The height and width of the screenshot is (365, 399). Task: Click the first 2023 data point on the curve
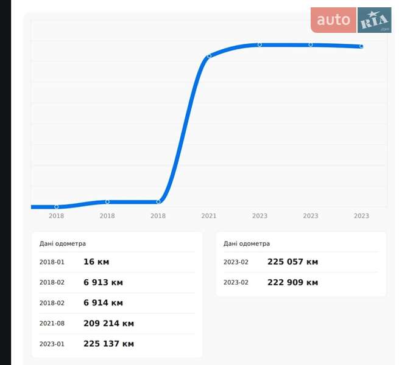pos(260,44)
